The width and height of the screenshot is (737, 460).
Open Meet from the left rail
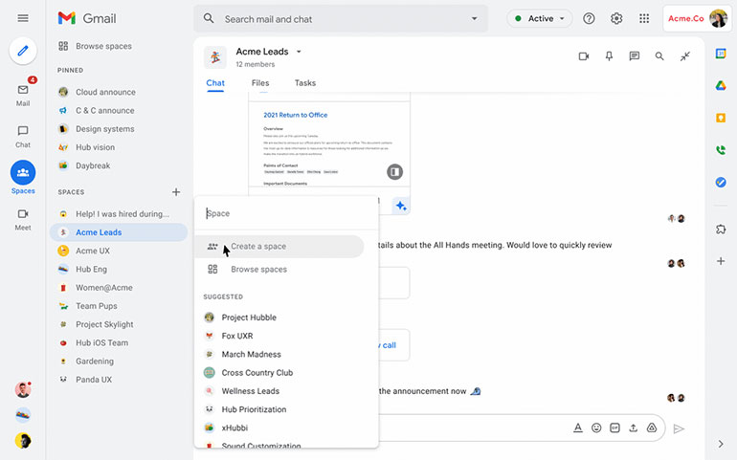(23, 219)
